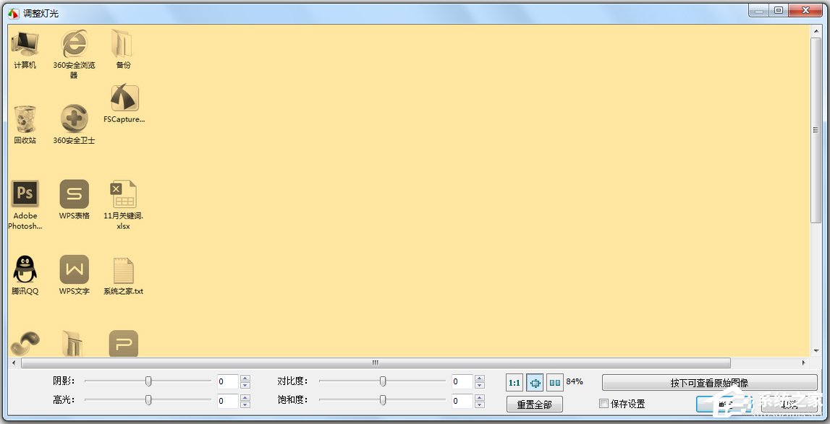Click the 对比度 value input field
Viewport: 830px width, 424px height.
click(462, 381)
